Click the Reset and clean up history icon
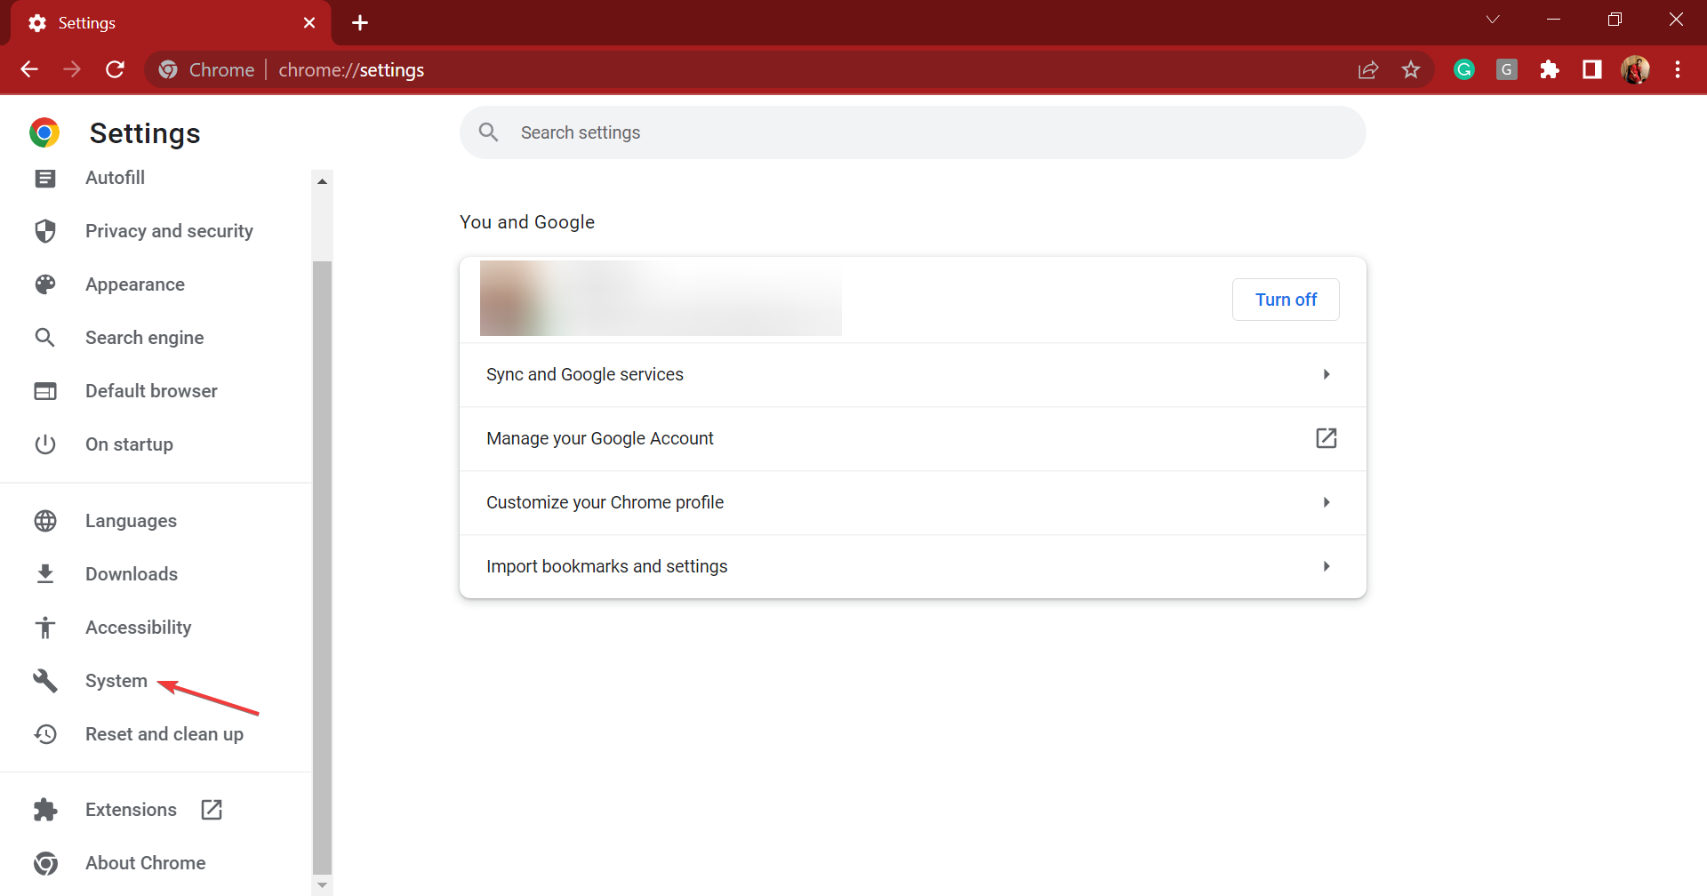 tap(45, 734)
